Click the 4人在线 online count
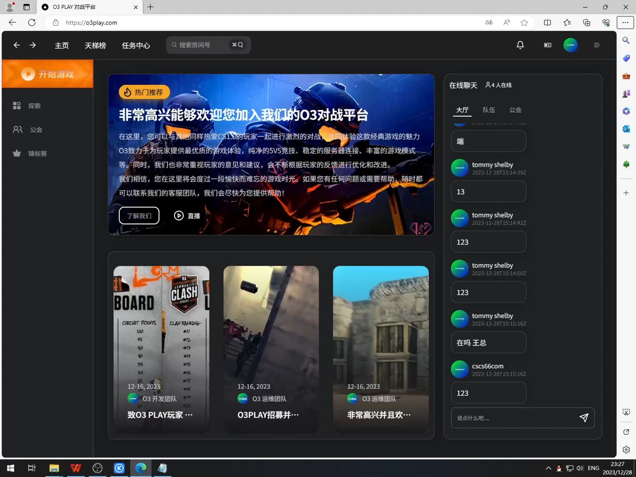636x477 pixels. click(x=498, y=85)
